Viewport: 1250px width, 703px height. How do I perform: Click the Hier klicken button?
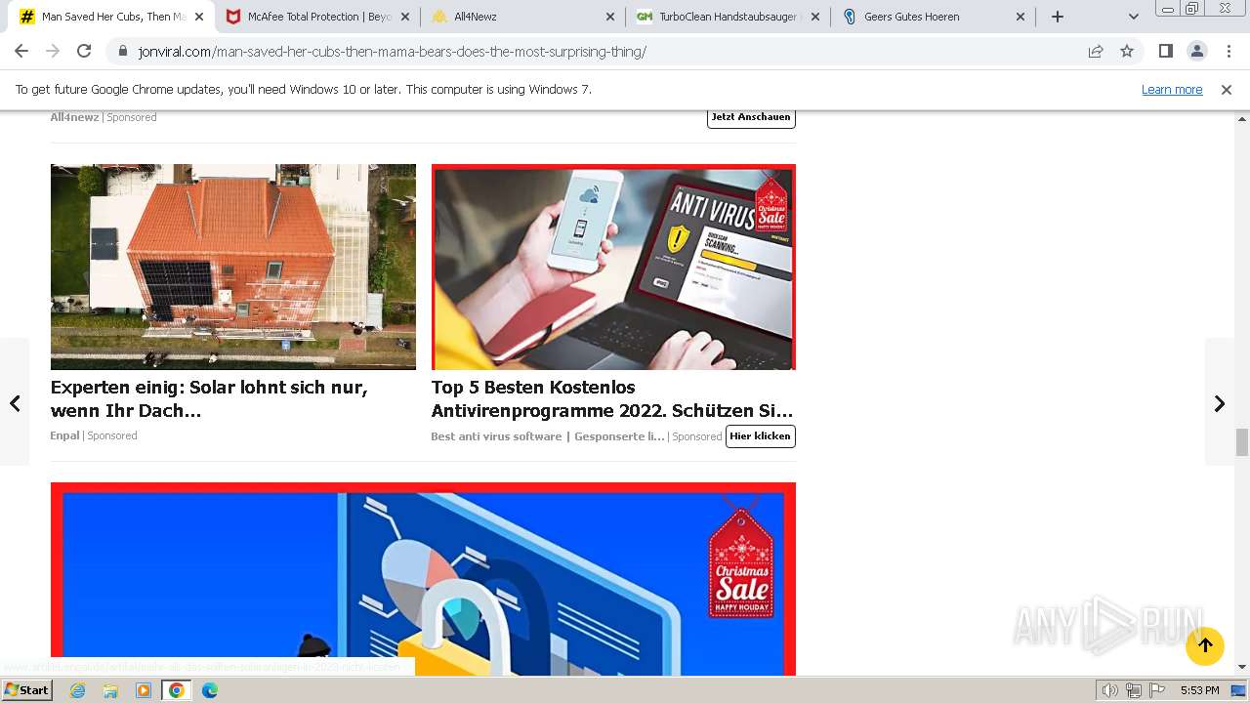point(761,436)
